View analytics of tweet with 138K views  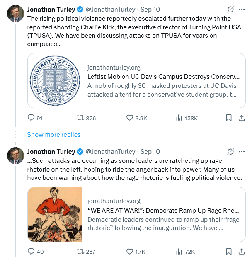179,118
